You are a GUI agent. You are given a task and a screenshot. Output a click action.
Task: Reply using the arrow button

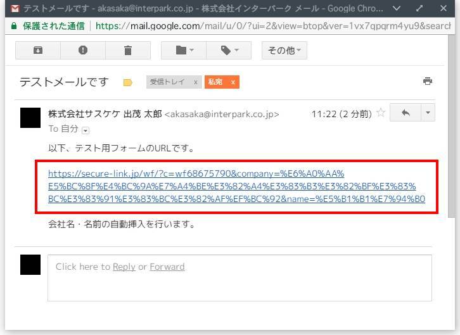point(406,113)
